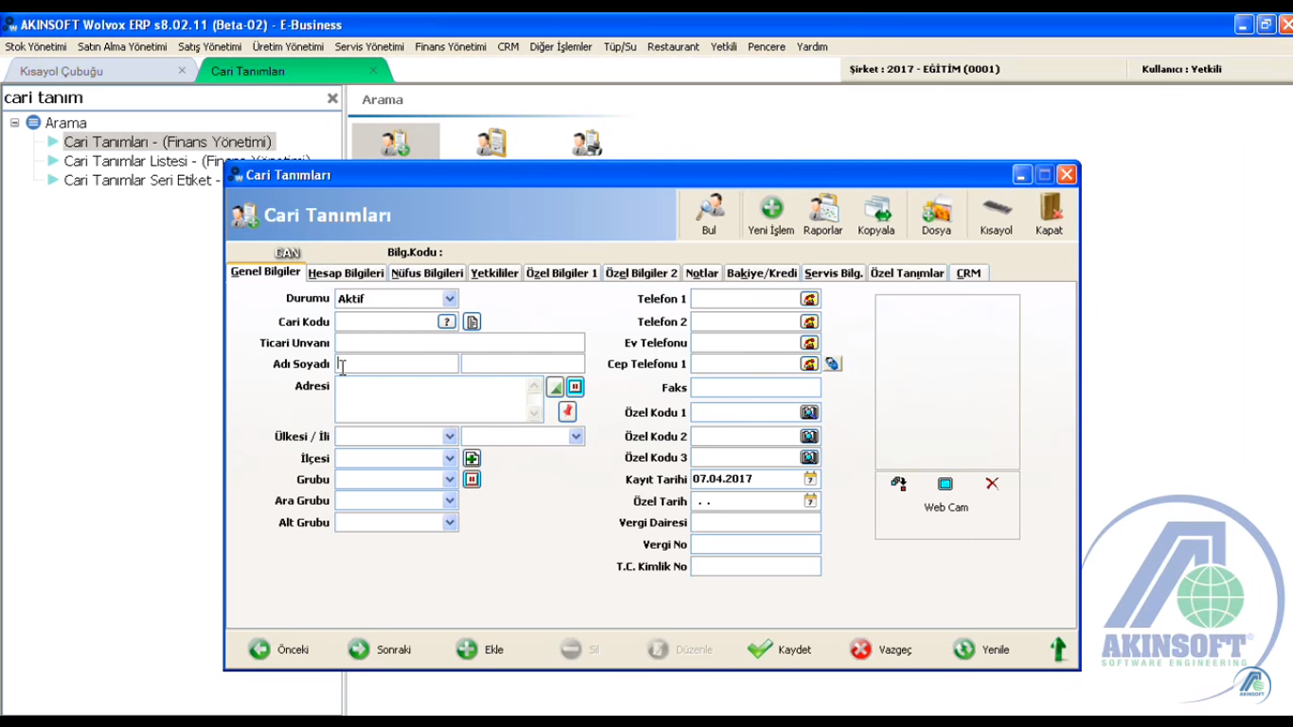Click the red pin icon beside Adresi
The image size is (1293, 727).
pyautogui.click(x=567, y=411)
